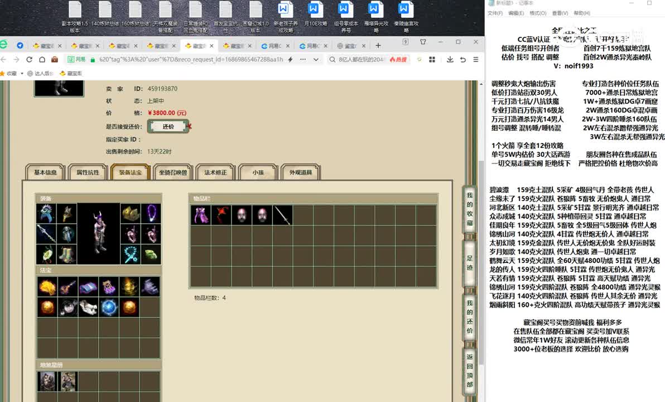
Task: Click the boots icon in equipment panel
Action: tap(66, 254)
